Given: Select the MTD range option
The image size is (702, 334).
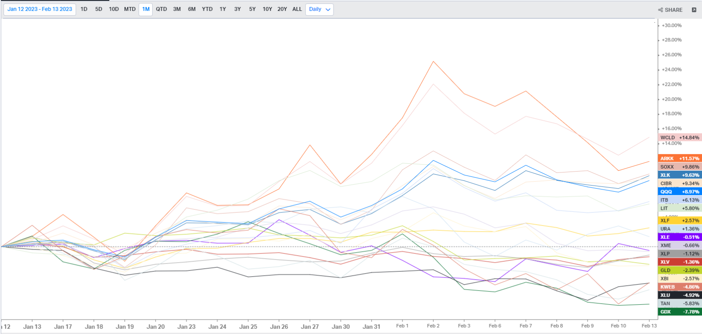Looking at the screenshot, I should (x=130, y=9).
